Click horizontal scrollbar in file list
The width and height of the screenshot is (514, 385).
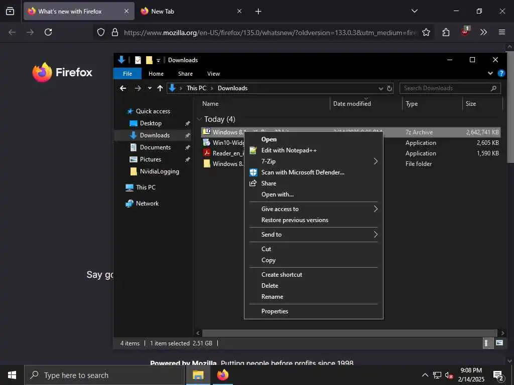[350, 333]
